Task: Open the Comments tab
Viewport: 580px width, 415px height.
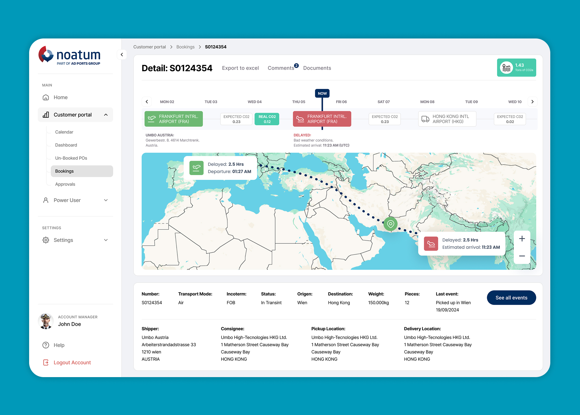Action: coord(281,68)
